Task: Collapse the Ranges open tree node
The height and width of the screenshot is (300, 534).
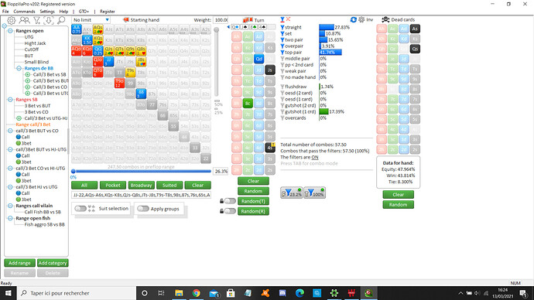Action: pyautogui.click(x=10, y=31)
